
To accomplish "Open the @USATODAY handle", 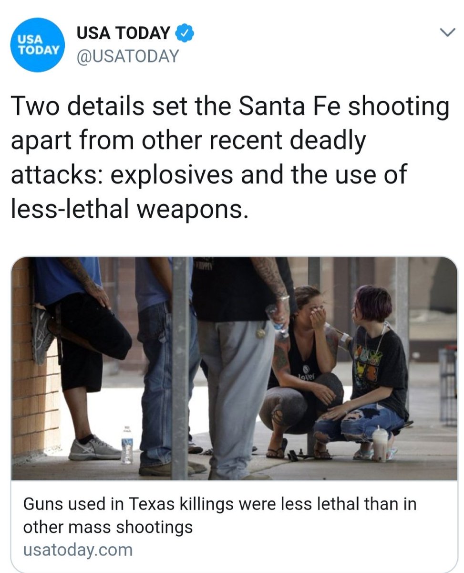I will pyautogui.click(x=127, y=56).
